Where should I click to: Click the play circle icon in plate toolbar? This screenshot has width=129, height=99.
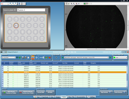pyautogui.click(x=22, y=4)
